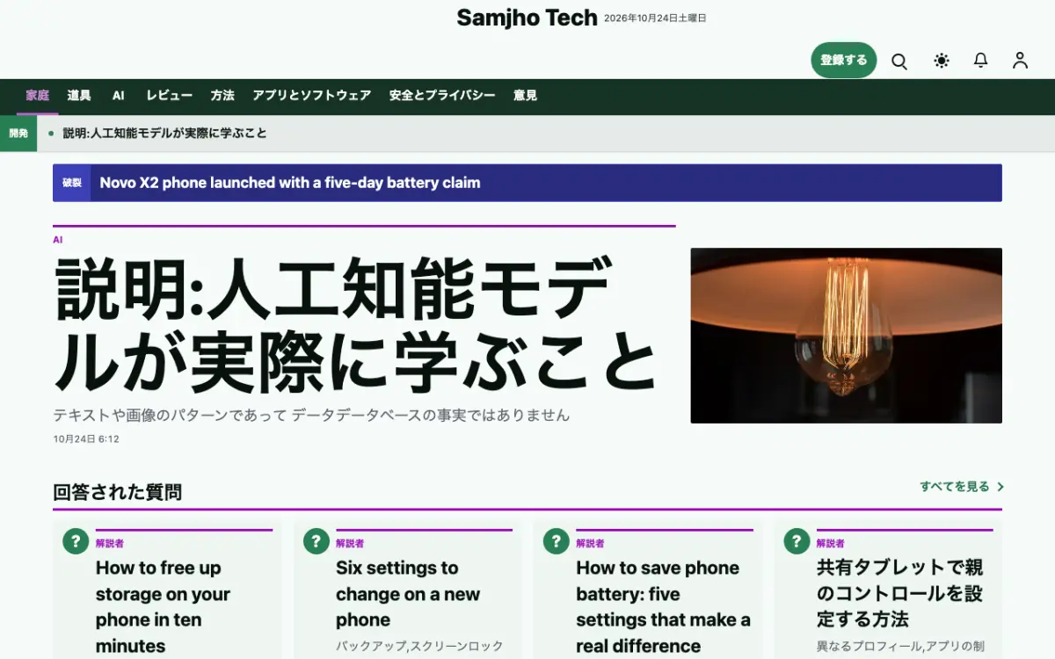The height and width of the screenshot is (659, 1055).
Task: Open the light bulb article image
Action: (x=846, y=336)
